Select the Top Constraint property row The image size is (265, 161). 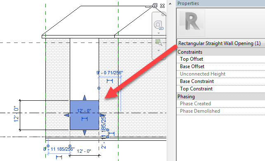click(221, 89)
